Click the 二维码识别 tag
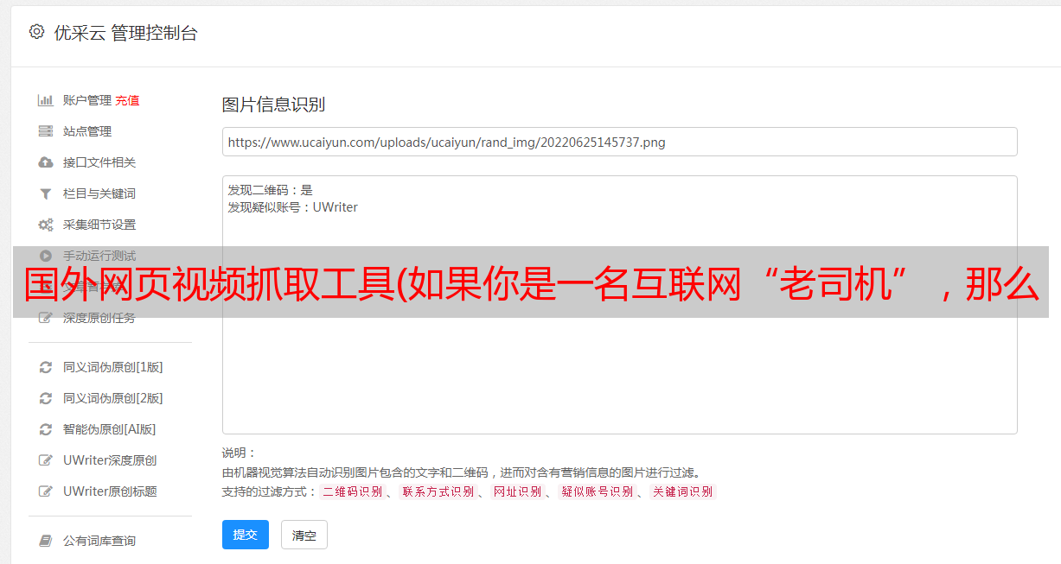Screen dimensions: 1061x564 [352, 491]
